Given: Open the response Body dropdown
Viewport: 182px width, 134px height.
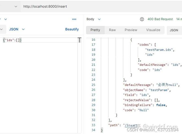Looking at the screenshot, I should click(94, 19).
